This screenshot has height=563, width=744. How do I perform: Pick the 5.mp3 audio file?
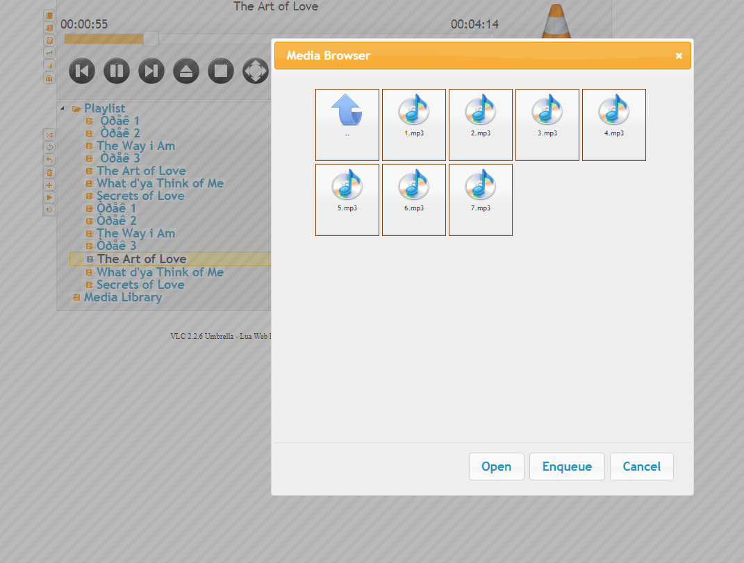tap(347, 200)
